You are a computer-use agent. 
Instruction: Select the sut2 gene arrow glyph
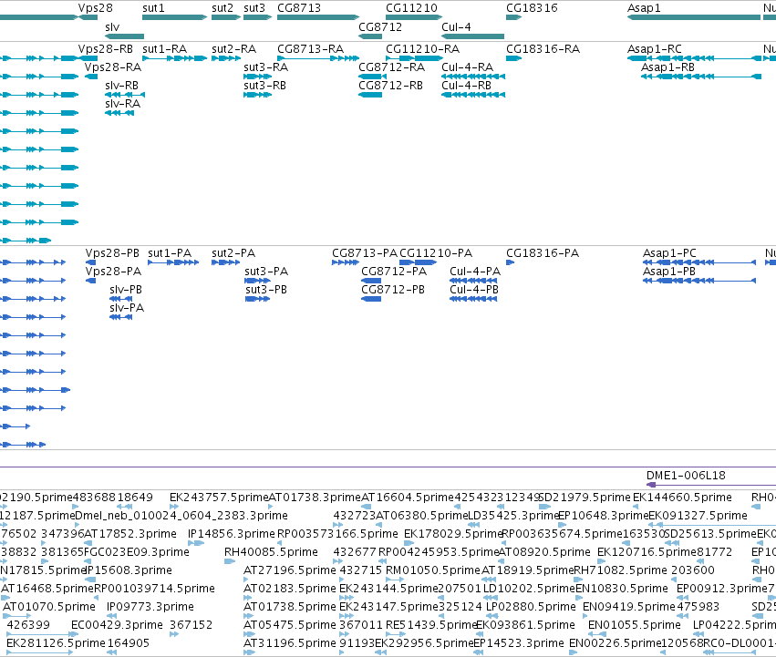click(226, 17)
